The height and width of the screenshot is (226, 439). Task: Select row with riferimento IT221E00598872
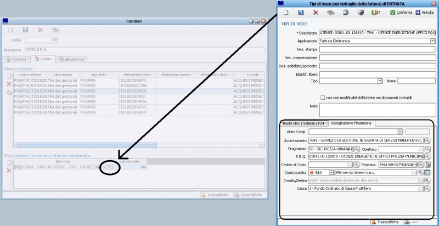pyautogui.click(x=139, y=80)
